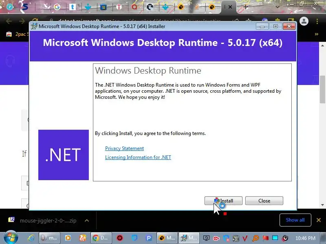The image size is (326, 244).
Task: Launch Internet Explorer from the taskbar
Action: [x=31, y=238]
